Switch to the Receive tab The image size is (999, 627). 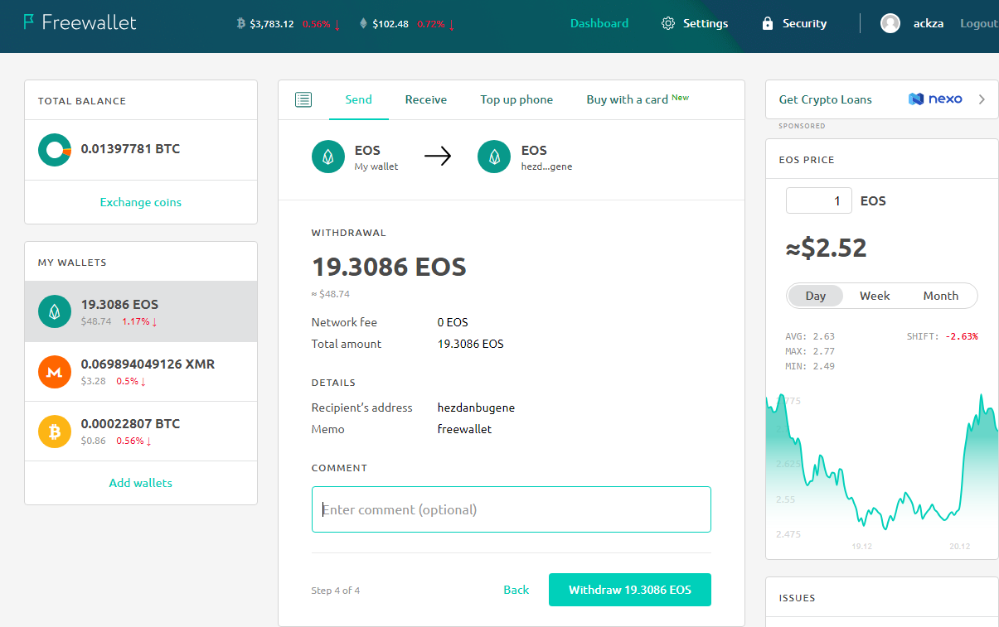pos(426,99)
